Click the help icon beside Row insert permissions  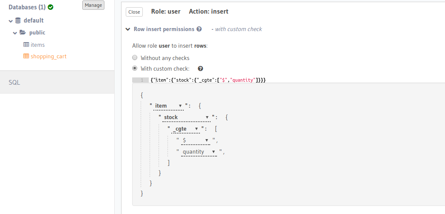point(199,29)
